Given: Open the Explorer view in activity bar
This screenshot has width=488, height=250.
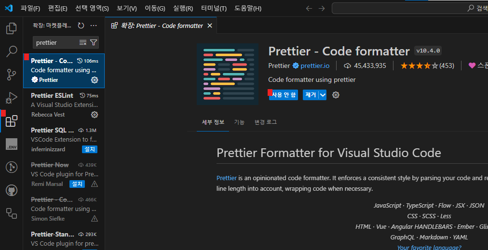Looking at the screenshot, I should (x=12, y=28).
